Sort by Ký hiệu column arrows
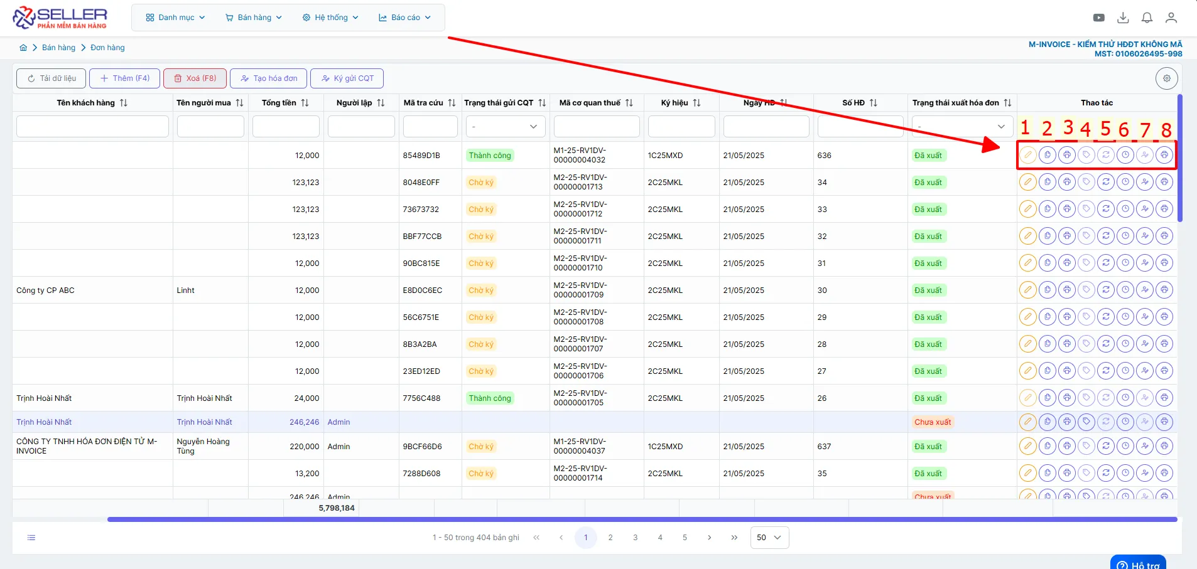 [x=696, y=103]
